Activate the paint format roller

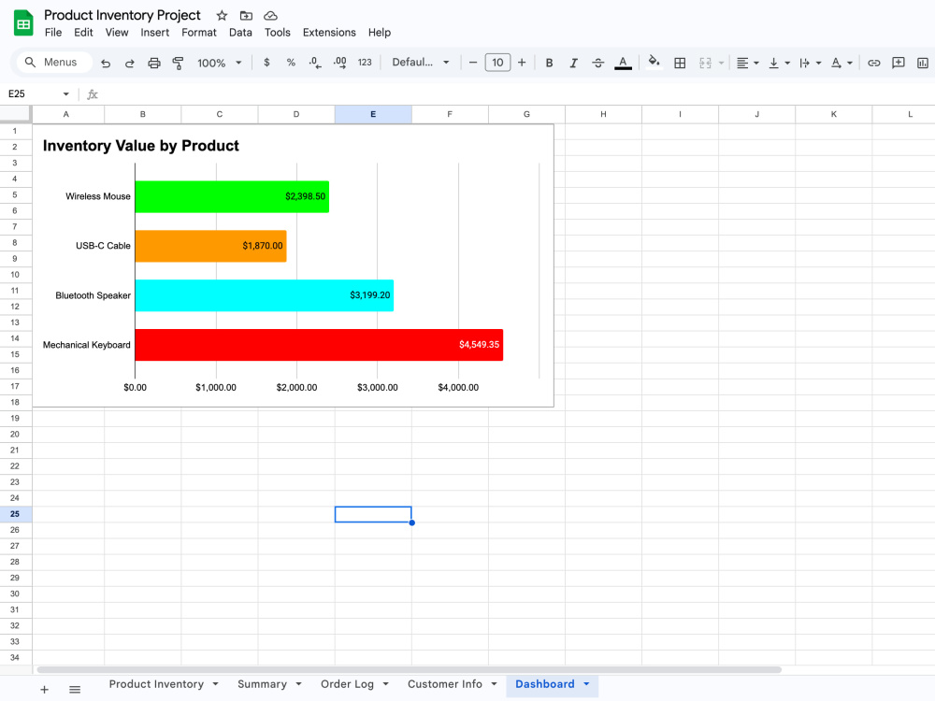(178, 63)
